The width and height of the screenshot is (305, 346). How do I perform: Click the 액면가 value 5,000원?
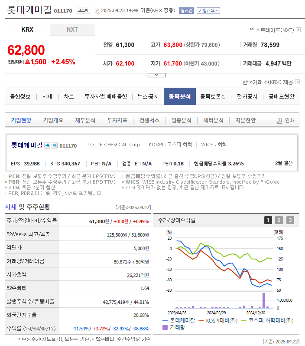click(141, 248)
